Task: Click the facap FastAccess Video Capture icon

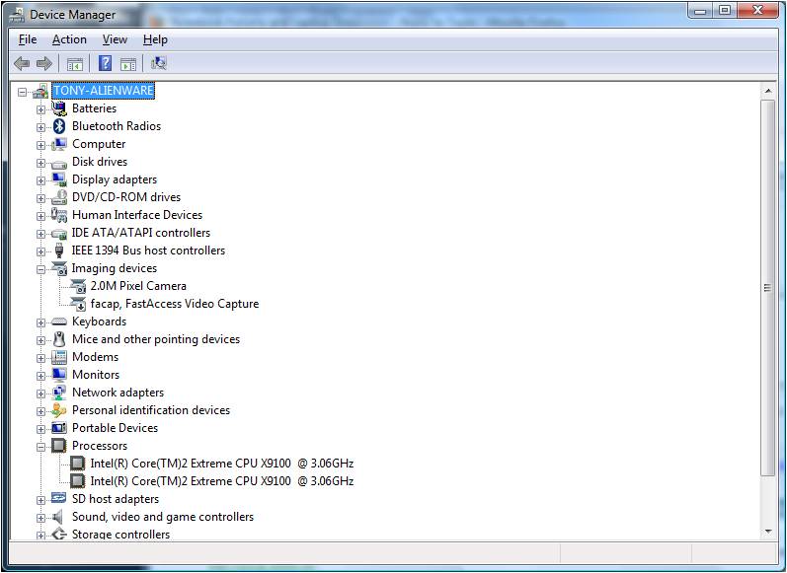Action: (78, 304)
